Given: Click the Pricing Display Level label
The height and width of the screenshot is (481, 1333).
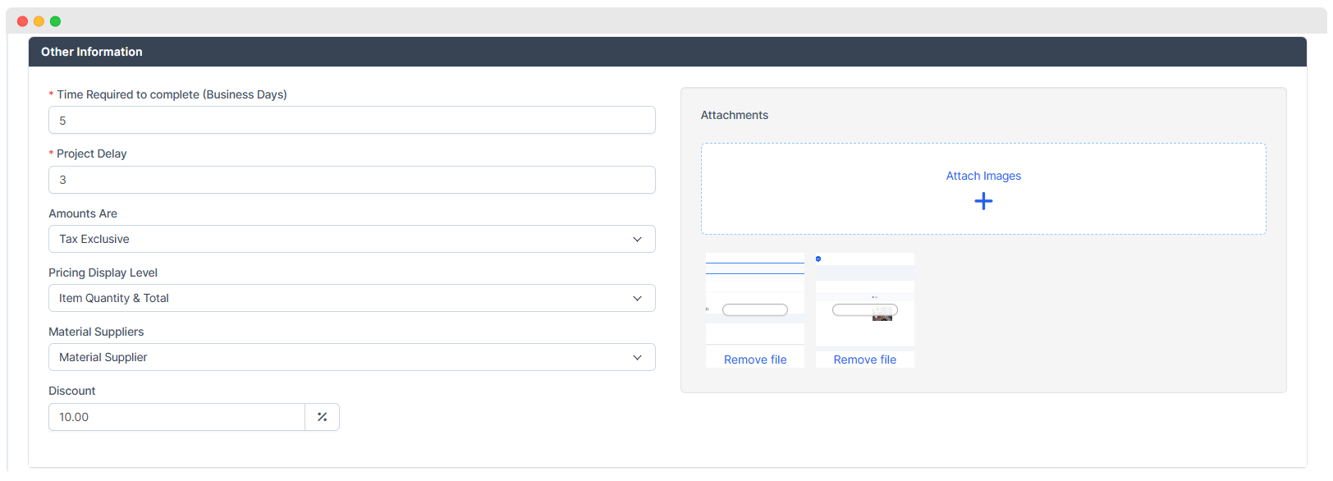Looking at the screenshot, I should click(x=103, y=273).
